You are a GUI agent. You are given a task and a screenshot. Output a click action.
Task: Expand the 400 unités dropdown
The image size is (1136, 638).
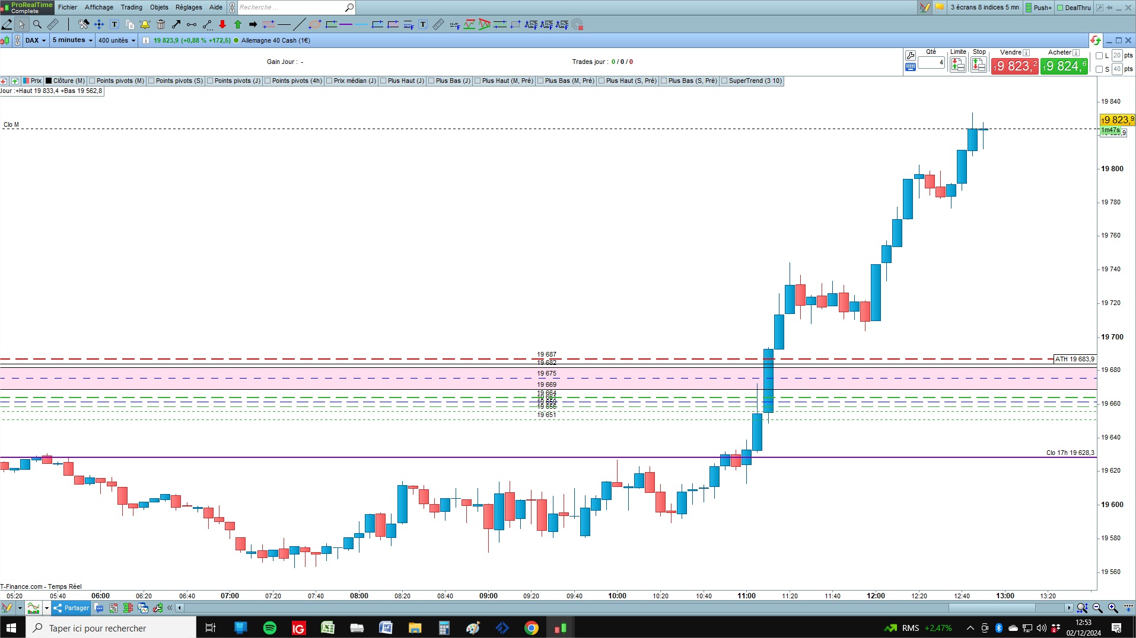pyautogui.click(x=117, y=40)
